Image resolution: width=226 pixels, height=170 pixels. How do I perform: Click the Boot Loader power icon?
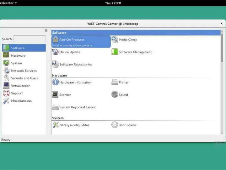(115, 125)
